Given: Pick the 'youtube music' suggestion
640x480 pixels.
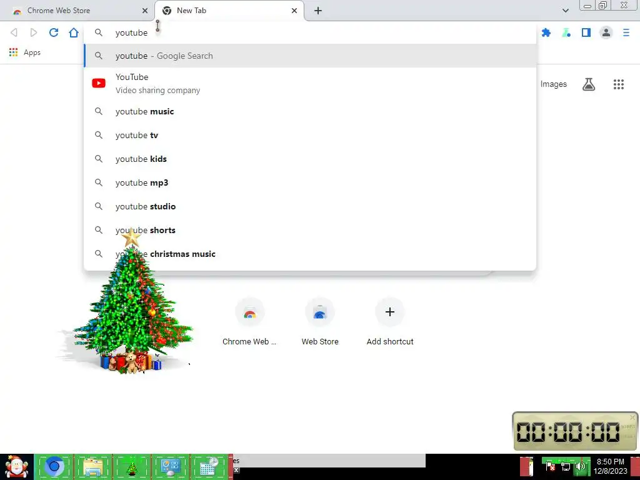Looking at the screenshot, I should pos(310,111).
